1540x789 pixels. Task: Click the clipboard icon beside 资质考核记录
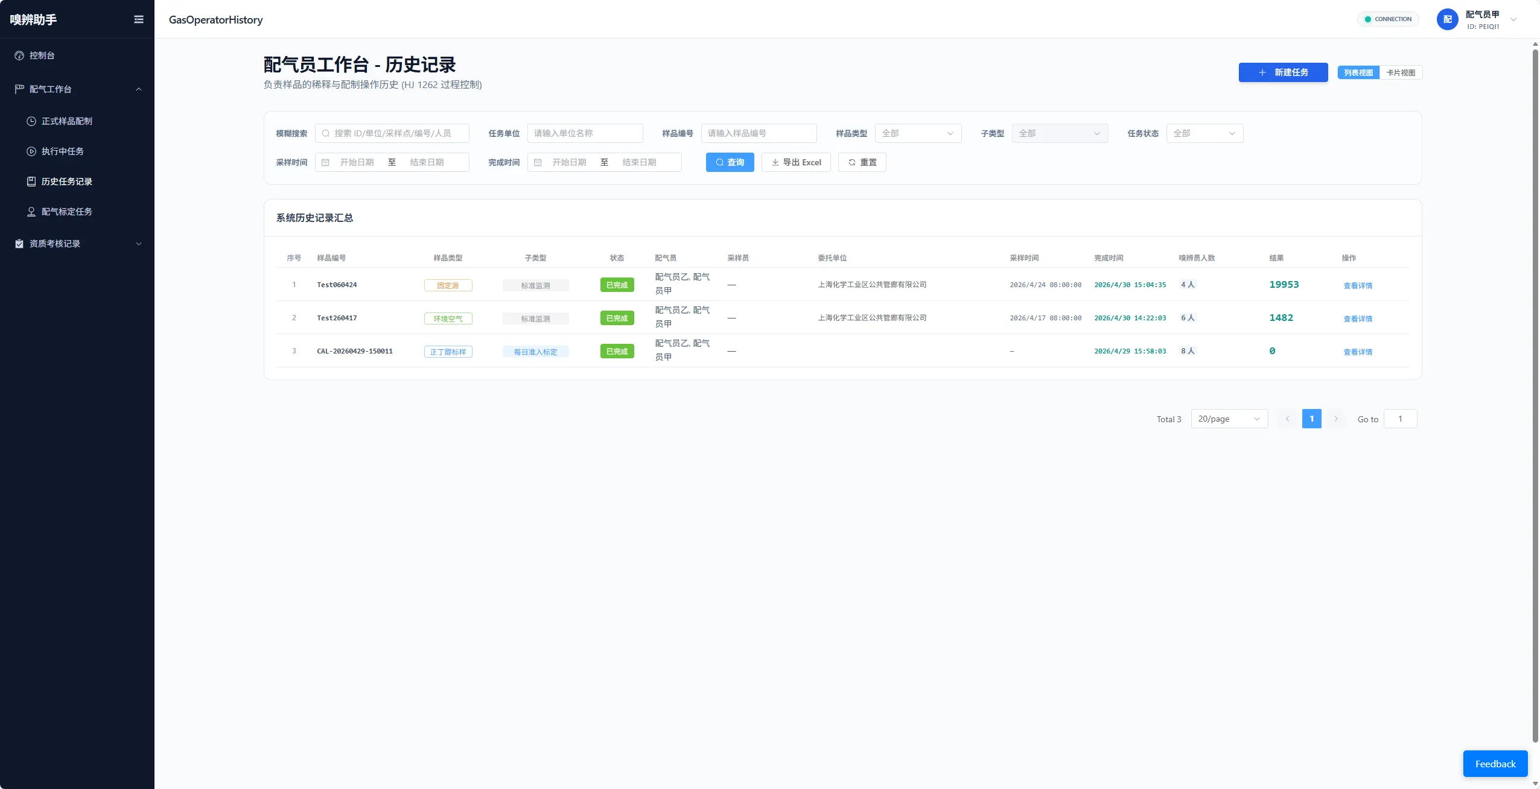pyautogui.click(x=19, y=244)
